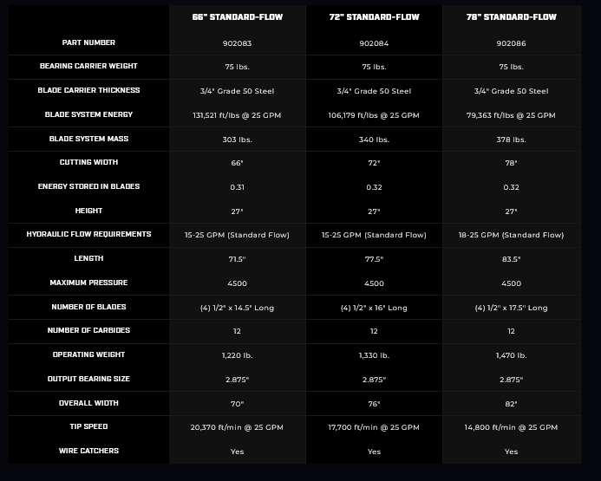Select part number 902083 cell
601x481 pixels.
[238, 42]
